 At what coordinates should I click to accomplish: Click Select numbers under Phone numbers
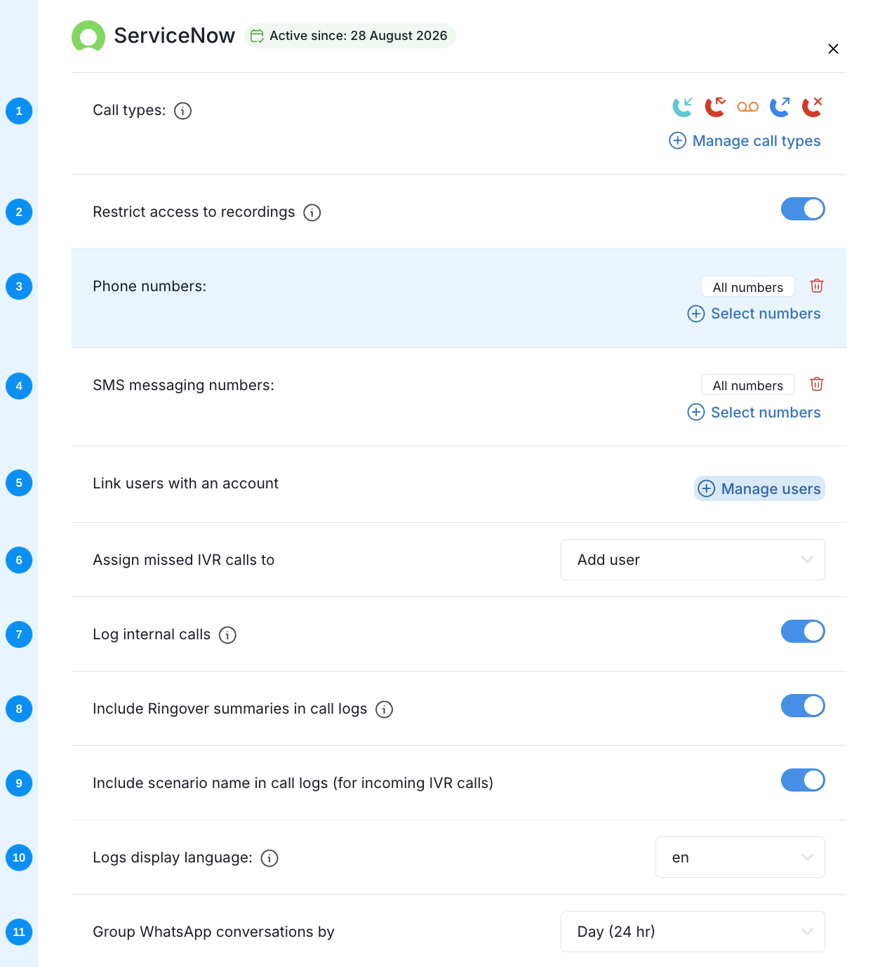click(x=754, y=314)
